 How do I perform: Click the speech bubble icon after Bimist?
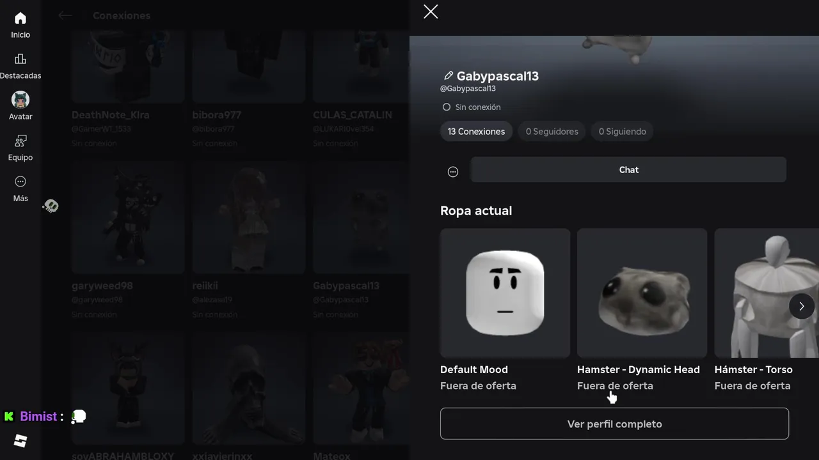coord(79,417)
